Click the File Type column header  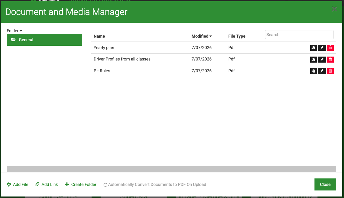click(x=237, y=36)
